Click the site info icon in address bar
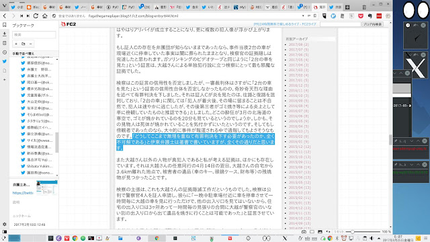This screenshot has width=430, height=242. click(54, 16)
